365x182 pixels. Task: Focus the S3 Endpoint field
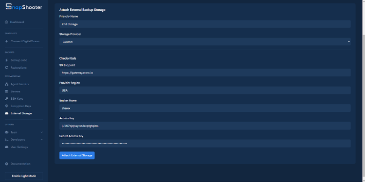click(205, 73)
